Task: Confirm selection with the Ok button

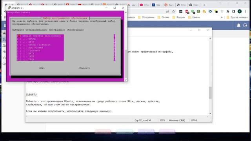Action: 42,68
